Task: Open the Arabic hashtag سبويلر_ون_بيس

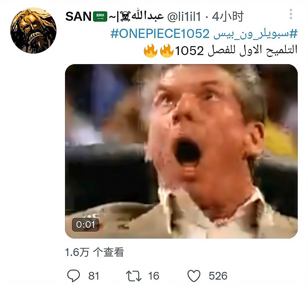Action: click(x=256, y=34)
